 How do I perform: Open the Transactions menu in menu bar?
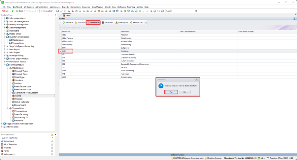(x=75, y=7)
